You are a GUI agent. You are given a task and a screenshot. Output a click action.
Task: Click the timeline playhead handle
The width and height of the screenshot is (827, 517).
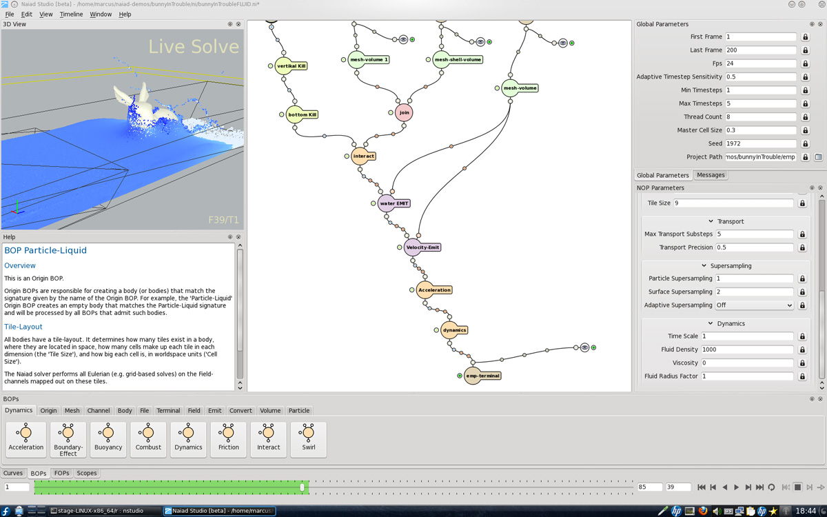pyautogui.click(x=302, y=487)
